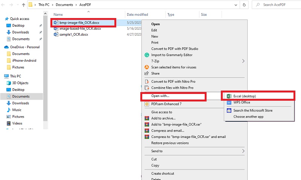
Task: Open Pictures under This PC
Action: [x=18, y=116]
